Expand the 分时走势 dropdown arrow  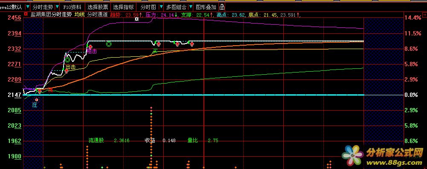coord(57,7)
